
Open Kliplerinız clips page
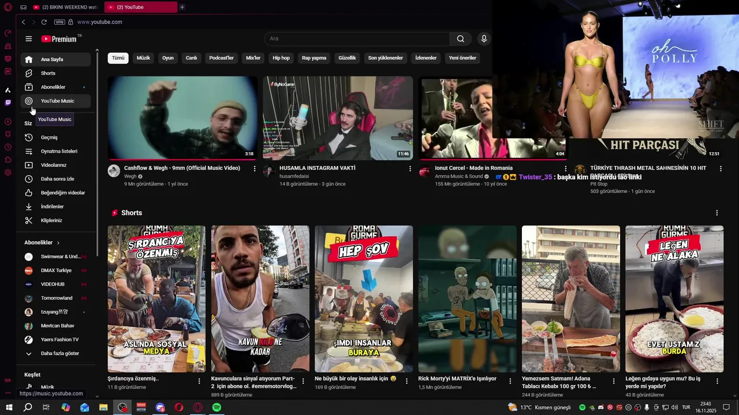click(x=56, y=221)
